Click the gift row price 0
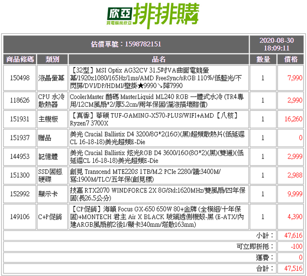The image size is (307, 276). [x=301, y=138]
